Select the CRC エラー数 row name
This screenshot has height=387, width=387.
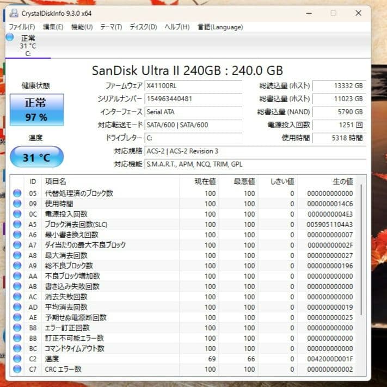point(63,370)
